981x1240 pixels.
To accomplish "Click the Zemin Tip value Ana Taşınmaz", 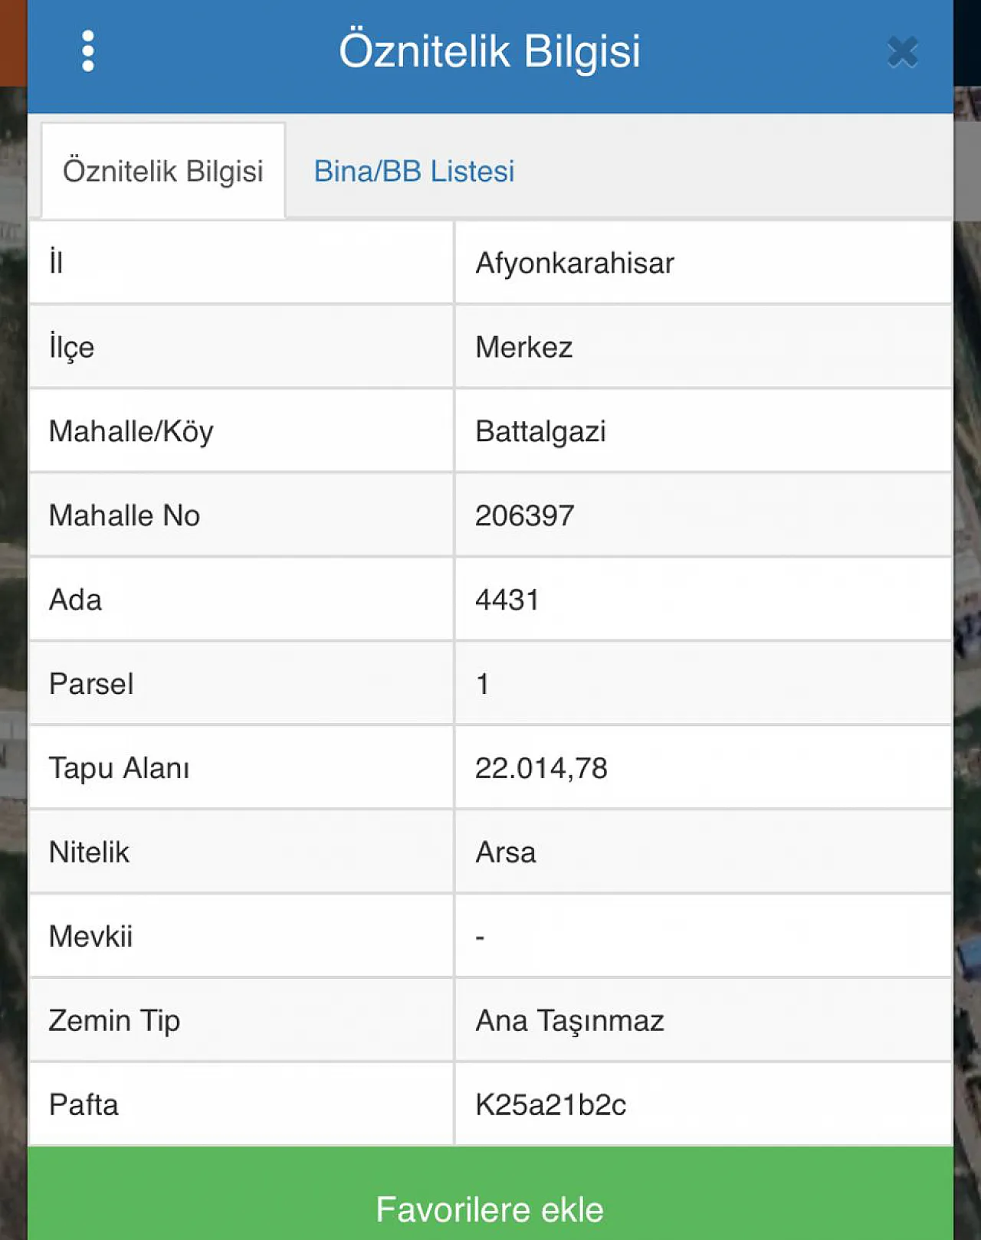I will pos(569,1022).
